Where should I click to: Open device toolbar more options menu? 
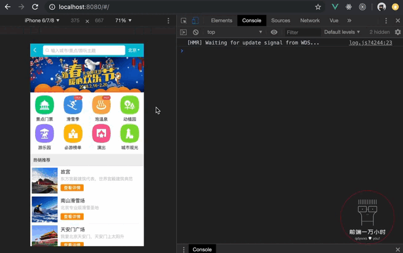[x=168, y=20]
